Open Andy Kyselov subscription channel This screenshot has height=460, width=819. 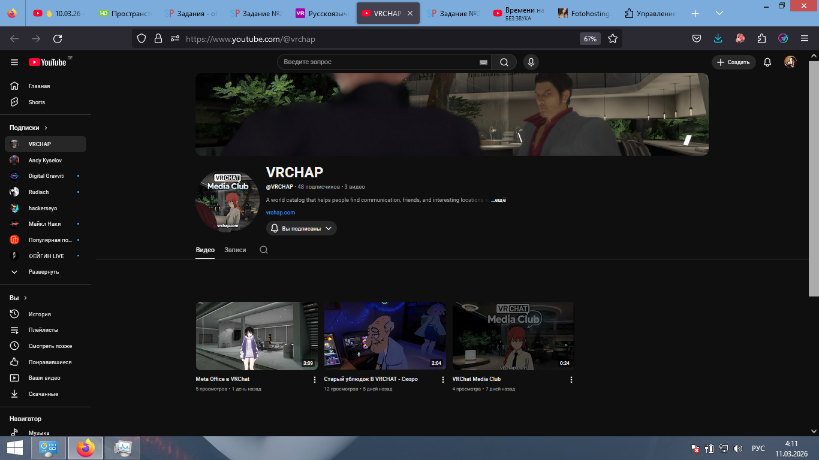(x=46, y=161)
